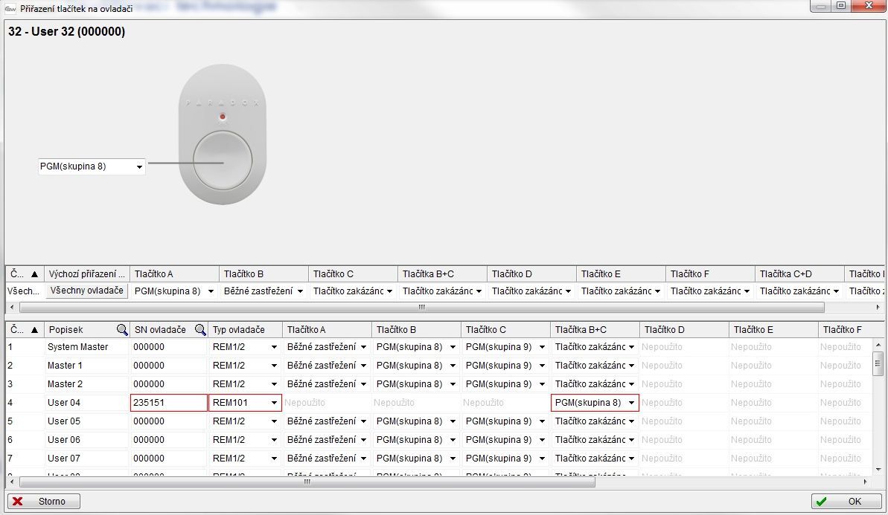Click the sort arrow in the lower table's first column
This screenshot has width=888, height=515.
tap(34, 329)
